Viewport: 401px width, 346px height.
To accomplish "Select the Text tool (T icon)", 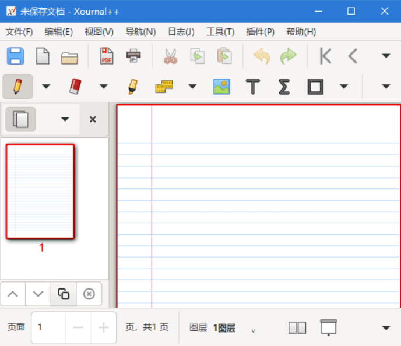I will (x=253, y=87).
